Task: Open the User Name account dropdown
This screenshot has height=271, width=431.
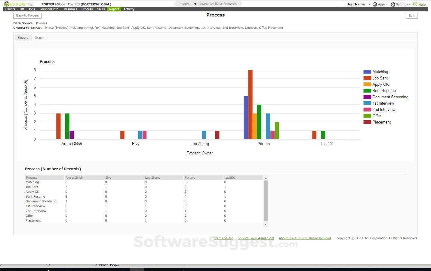Action: click(x=356, y=4)
